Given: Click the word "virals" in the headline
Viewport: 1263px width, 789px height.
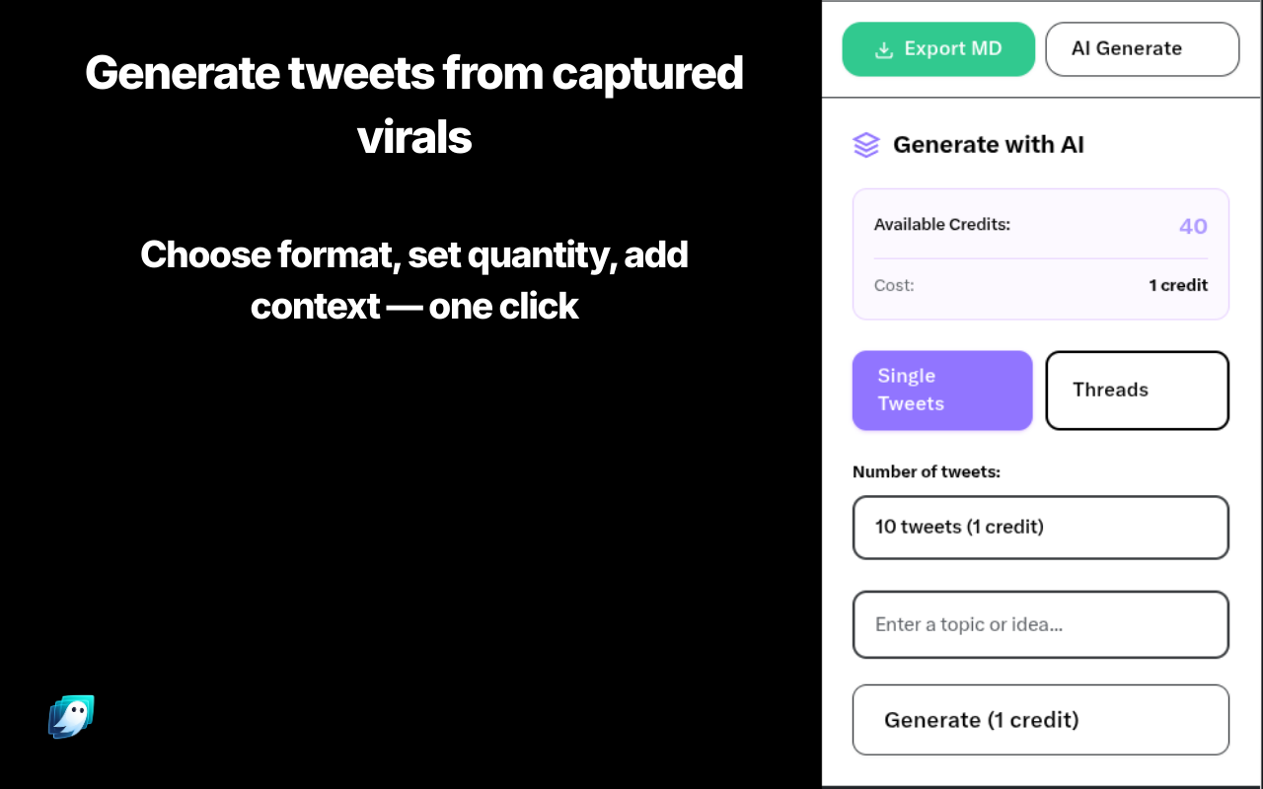Looking at the screenshot, I should click(x=414, y=138).
